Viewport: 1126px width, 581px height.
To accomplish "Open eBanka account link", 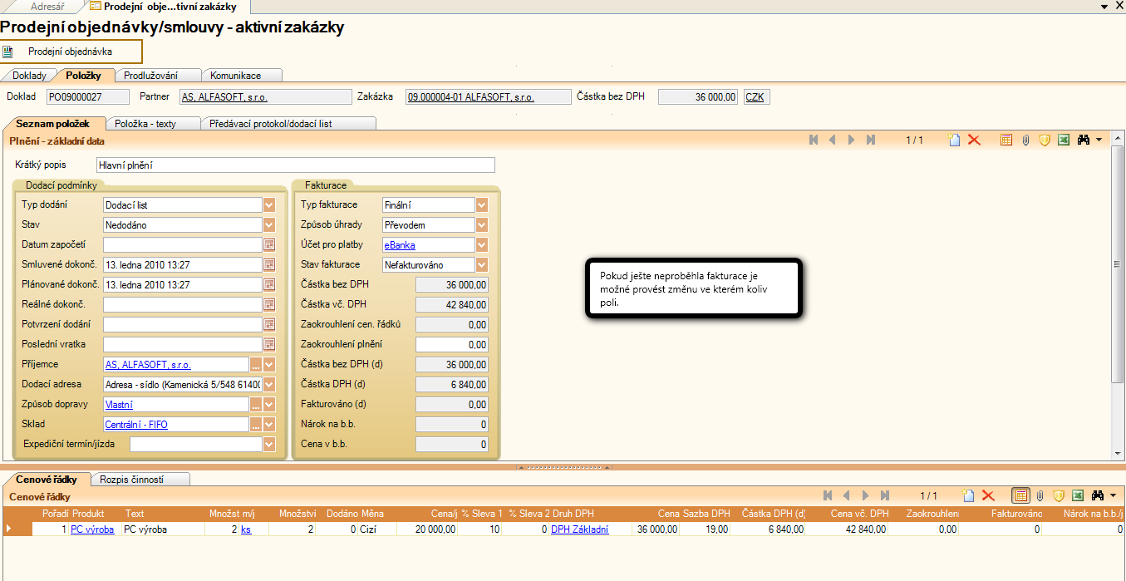I will pos(400,245).
